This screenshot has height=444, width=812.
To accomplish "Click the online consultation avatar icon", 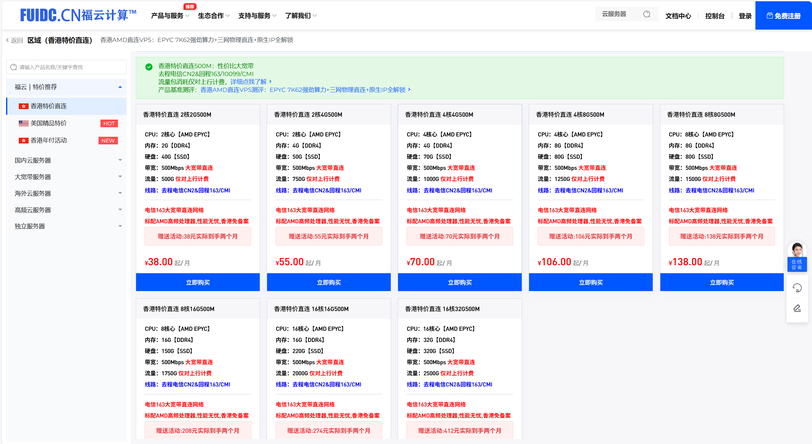I will point(797,250).
